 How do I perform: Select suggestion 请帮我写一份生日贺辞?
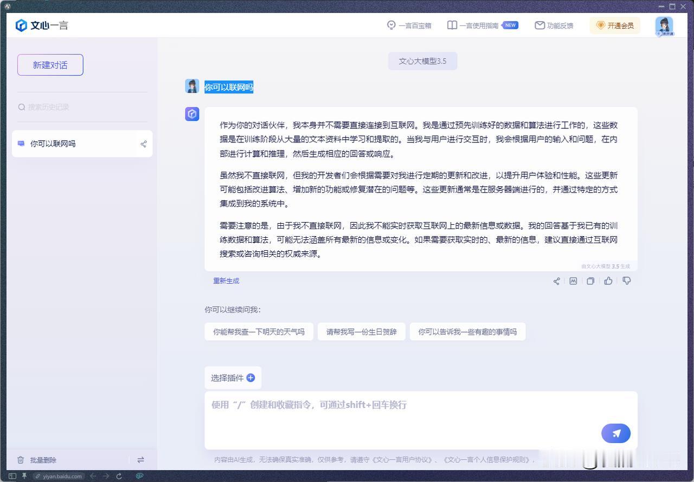click(362, 332)
